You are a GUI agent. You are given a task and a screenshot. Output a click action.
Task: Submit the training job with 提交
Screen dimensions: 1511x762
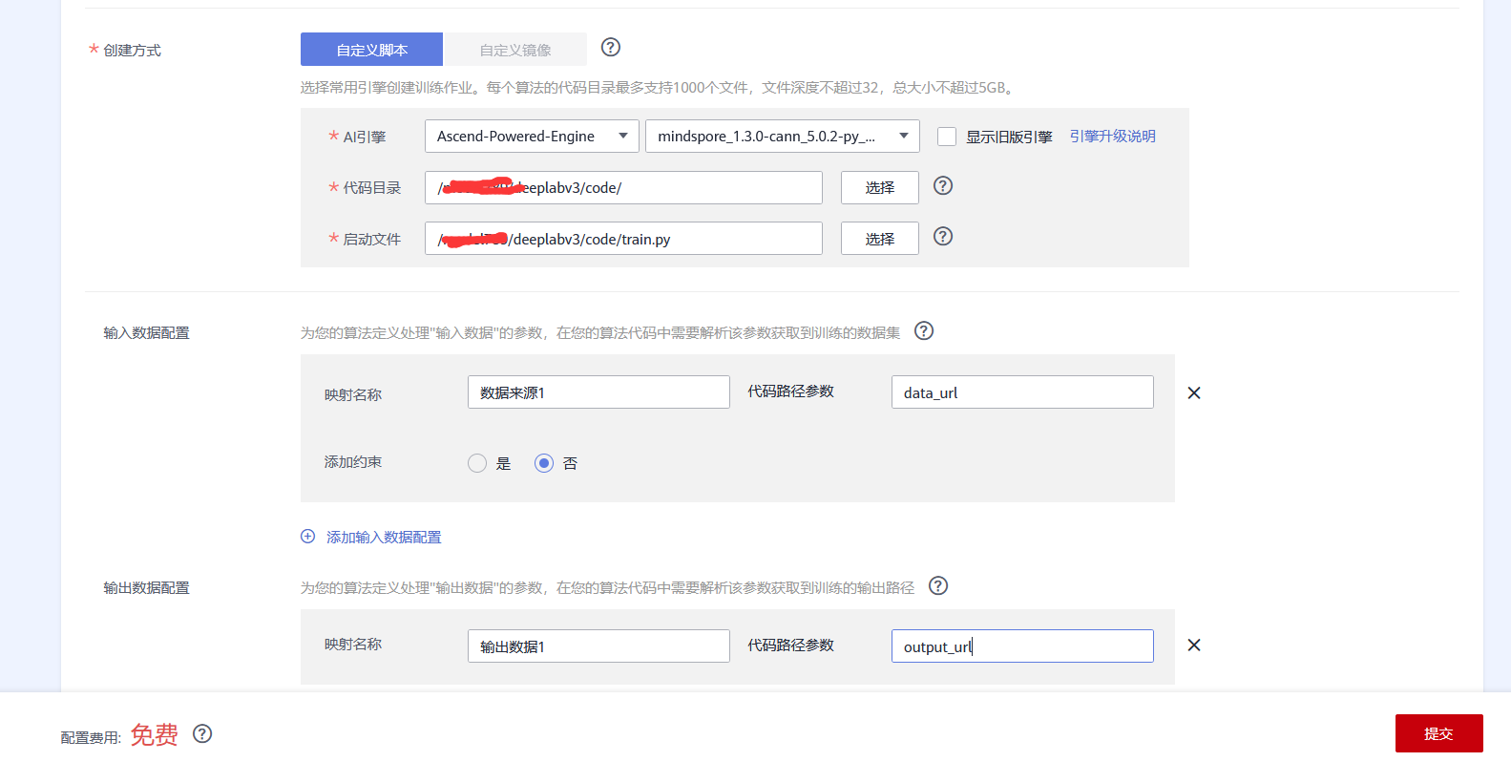(x=1439, y=733)
